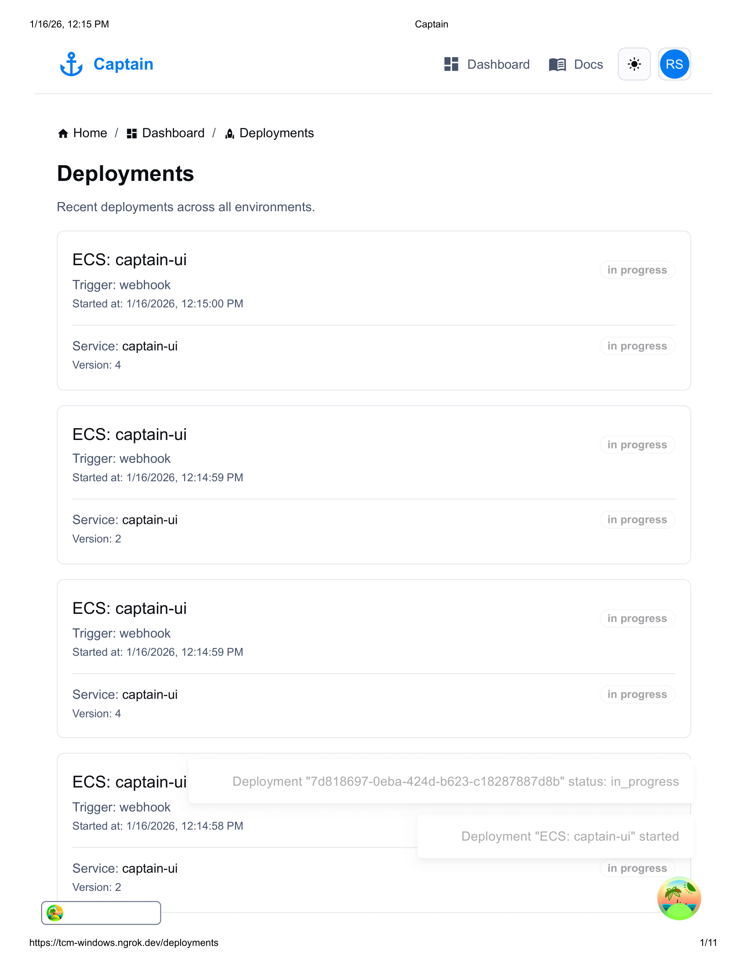Click the Dashboard grid icon in the header
The image size is (747, 966).
tap(450, 65)
